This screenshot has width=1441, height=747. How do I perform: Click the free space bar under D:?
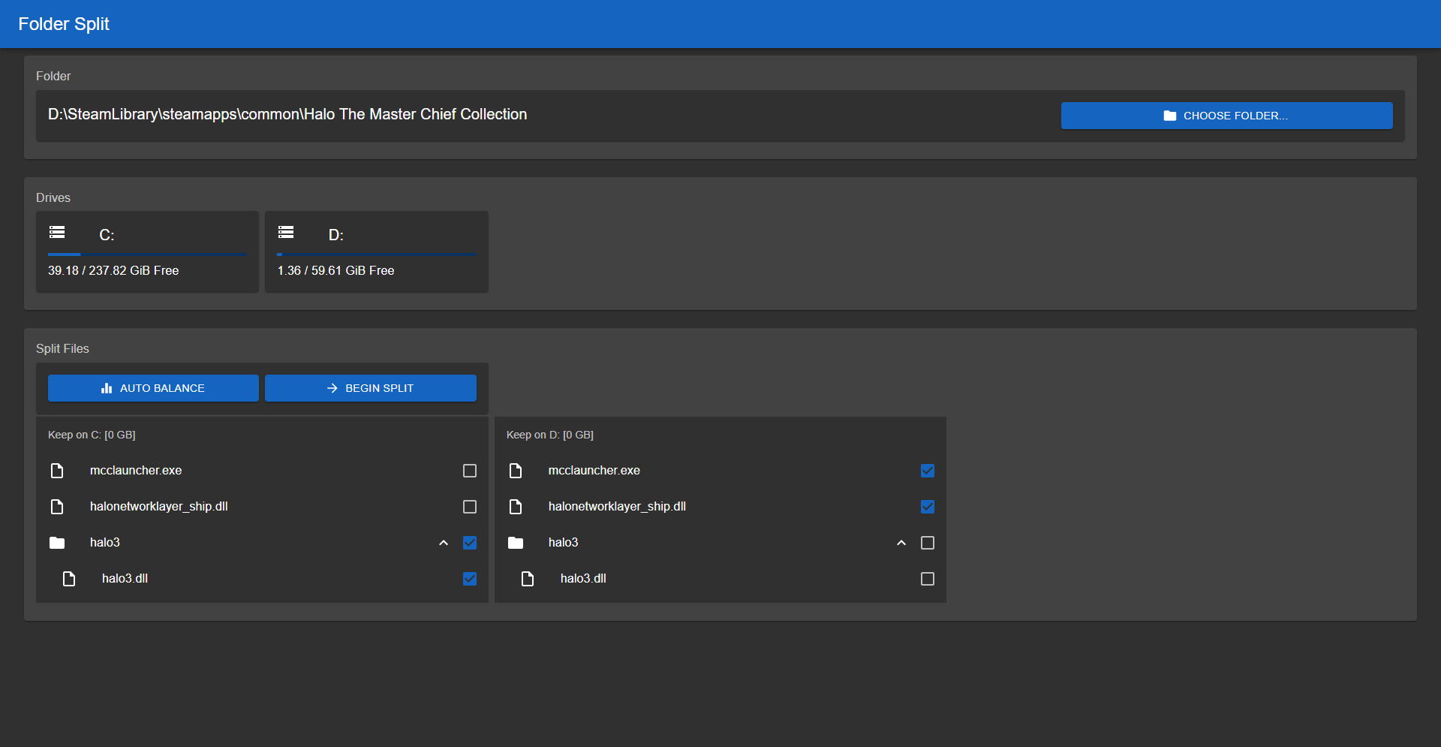(x=377, y=255)
